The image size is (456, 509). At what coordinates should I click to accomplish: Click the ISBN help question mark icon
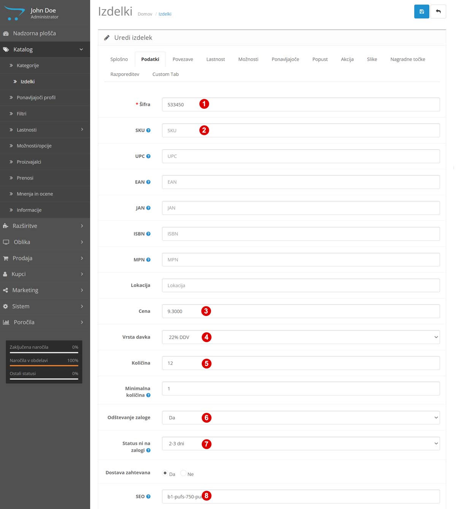point(148,234)
